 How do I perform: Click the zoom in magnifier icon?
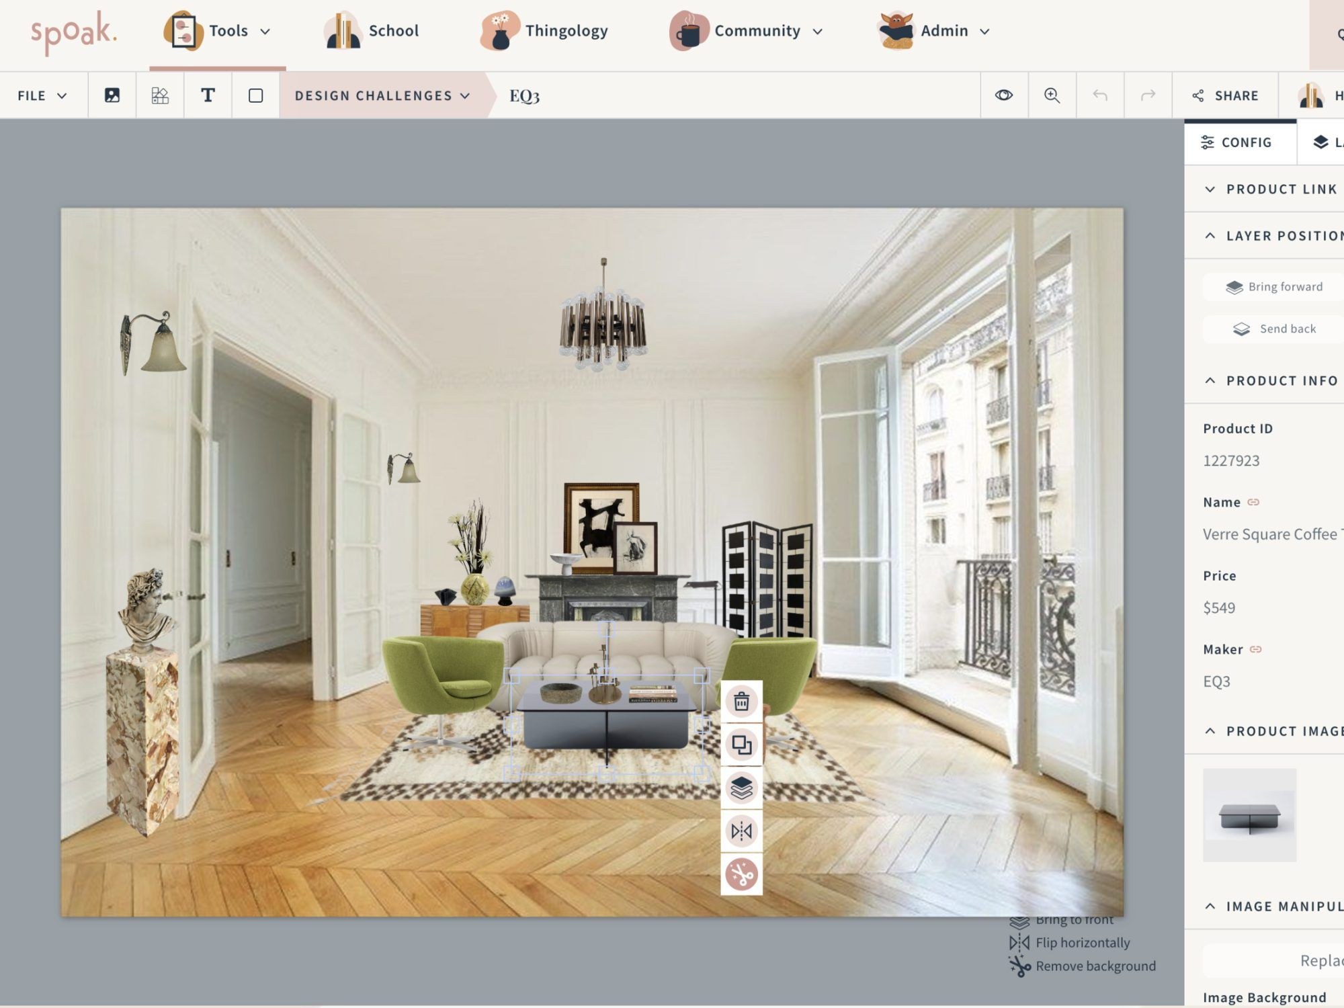point(1052,95)
